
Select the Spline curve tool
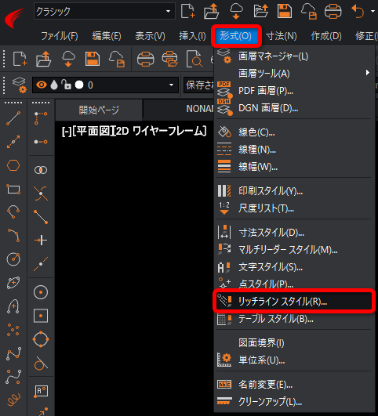click(x=14, y=377)
